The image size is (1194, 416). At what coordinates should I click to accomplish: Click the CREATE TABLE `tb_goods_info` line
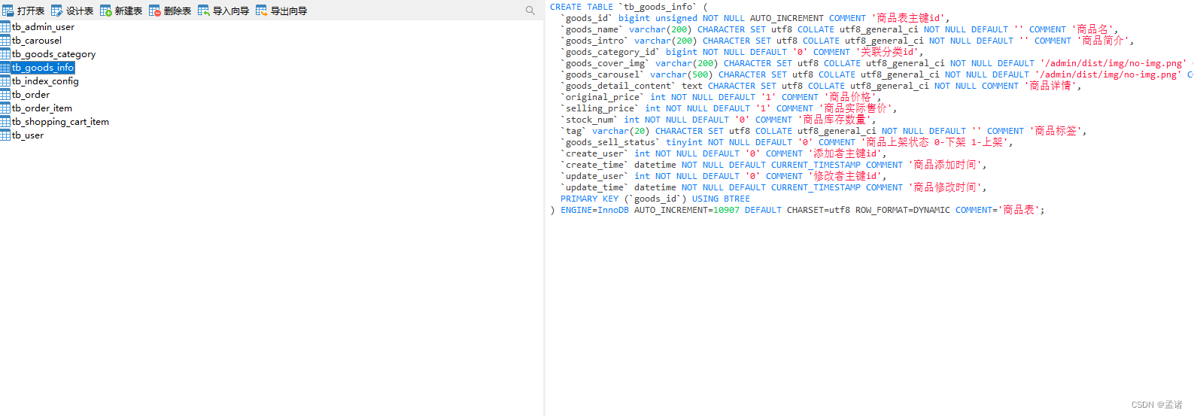[629, 7]
